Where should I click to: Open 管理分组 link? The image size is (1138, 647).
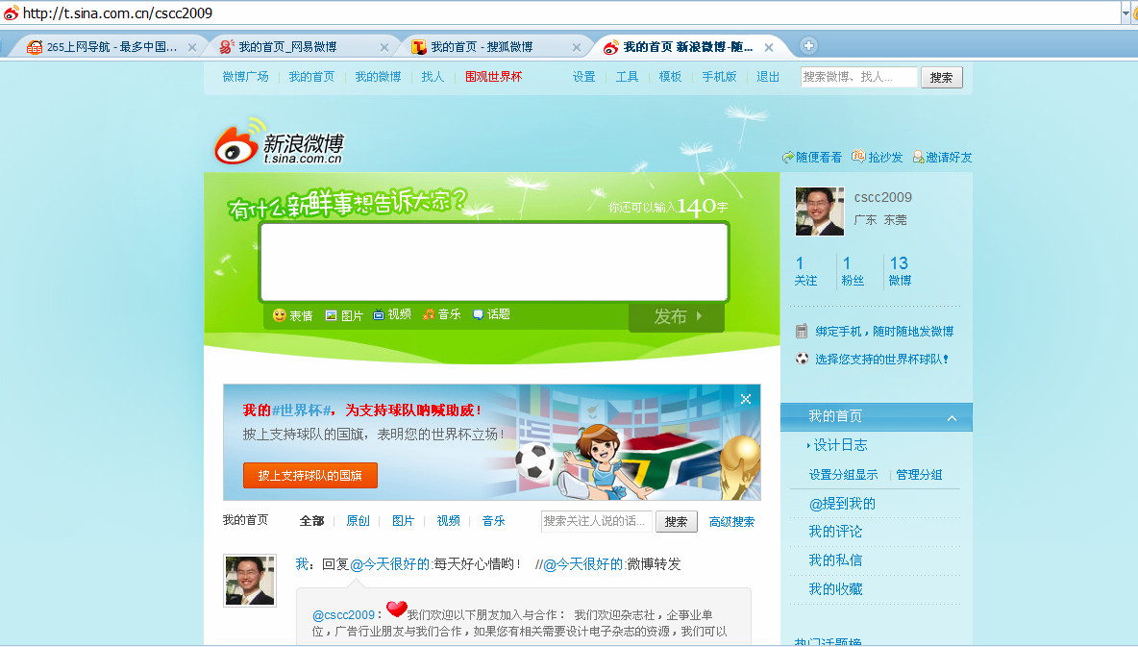[919, 475]
